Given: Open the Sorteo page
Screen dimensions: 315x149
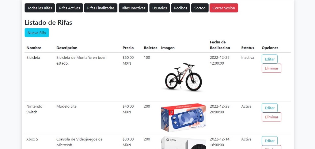Looking at the screenshot, I should (x=200, y=8).
